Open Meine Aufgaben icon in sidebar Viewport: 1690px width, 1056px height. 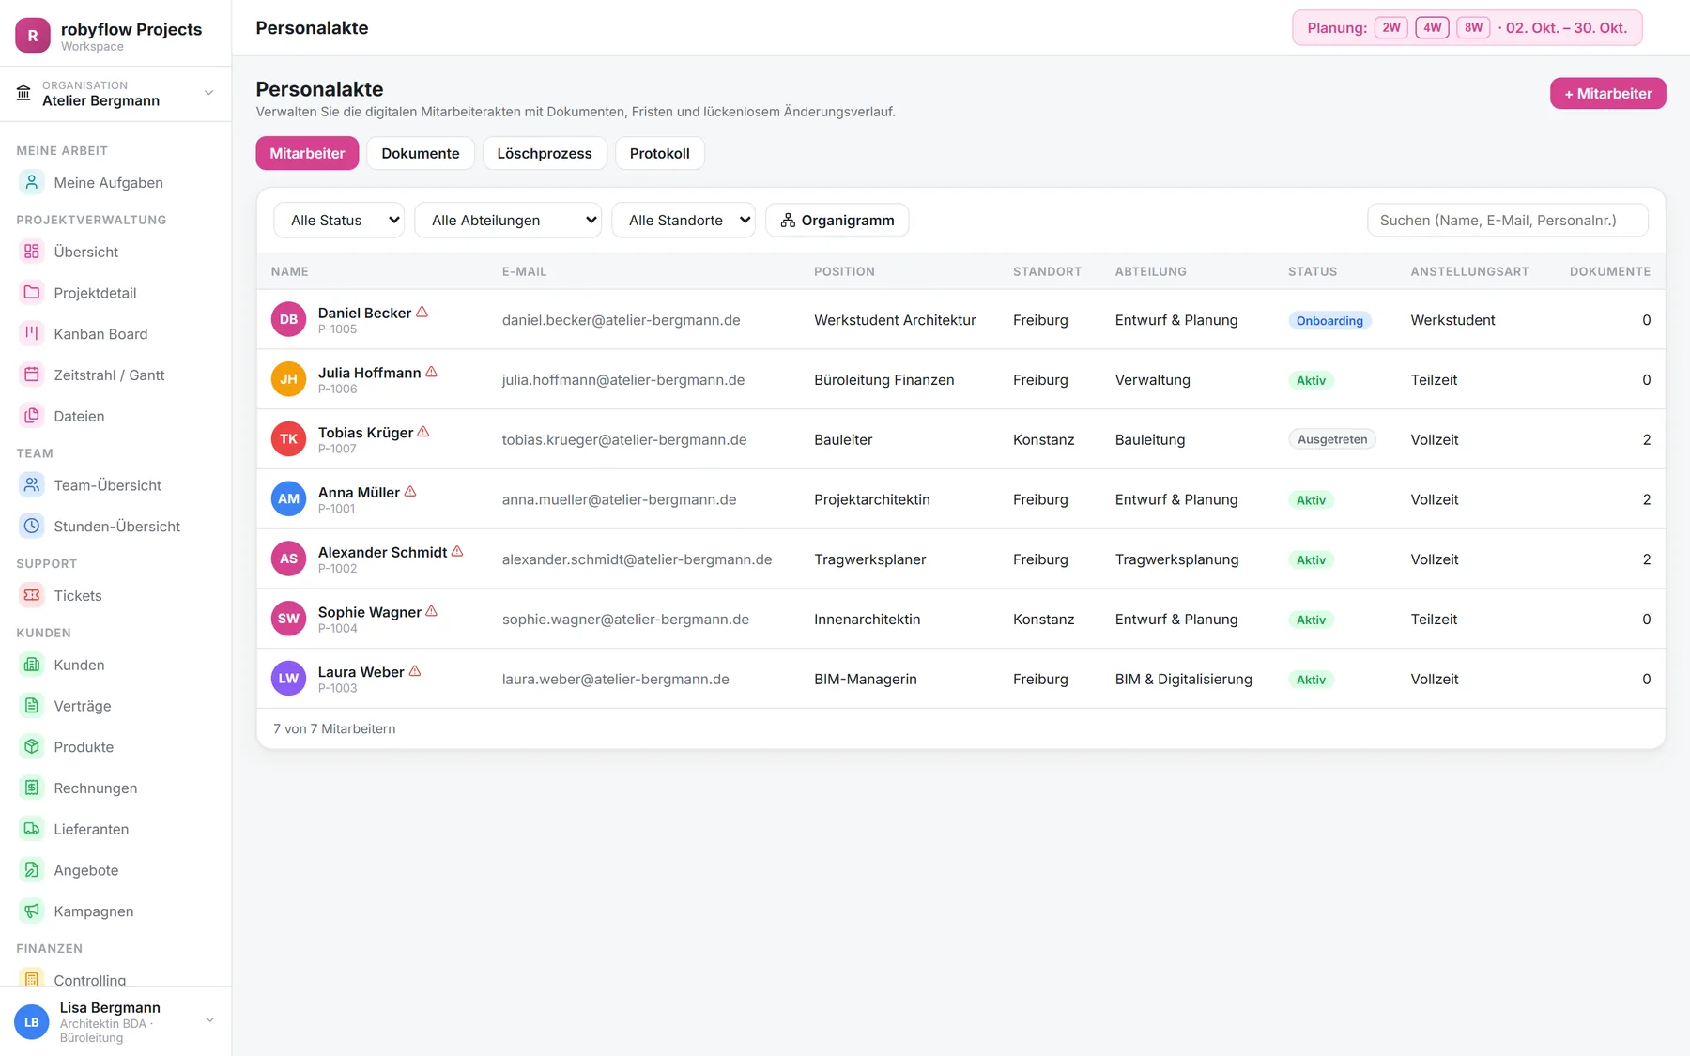tap(32, 182)
